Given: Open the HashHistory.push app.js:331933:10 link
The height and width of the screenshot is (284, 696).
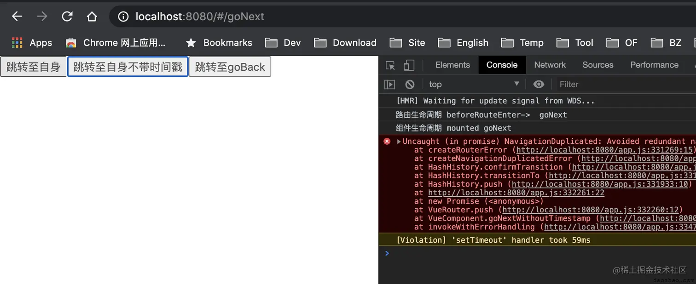Looking at the screenshot, I should coord(600,184).
